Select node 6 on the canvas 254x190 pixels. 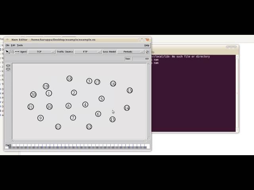coord(98,114)
